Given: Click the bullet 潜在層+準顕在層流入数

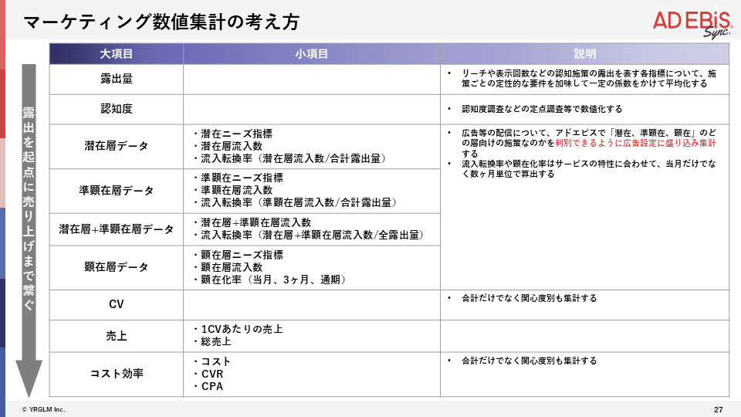Looking at the screenshot, I should pyautogui.click(x=252, y=222).
